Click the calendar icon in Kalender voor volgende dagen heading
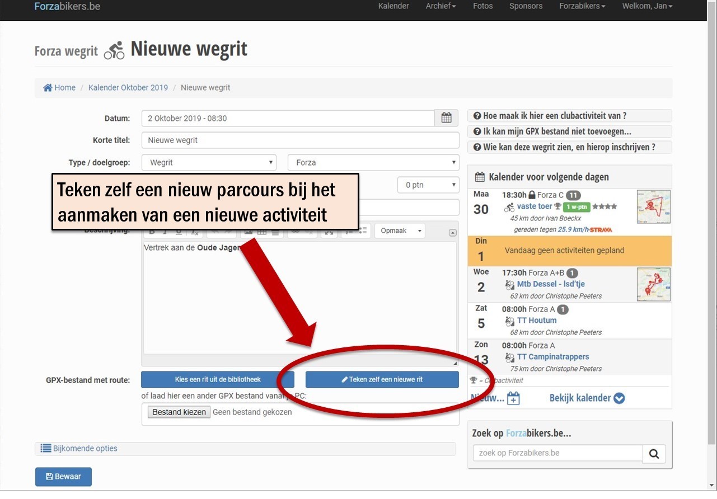Image resolution: width=717 pixels, height=499 pixels. tap(480, 177)
